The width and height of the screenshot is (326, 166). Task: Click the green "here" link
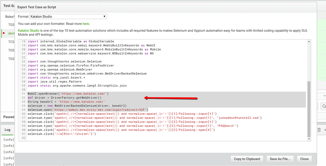(x=86, y=24)
